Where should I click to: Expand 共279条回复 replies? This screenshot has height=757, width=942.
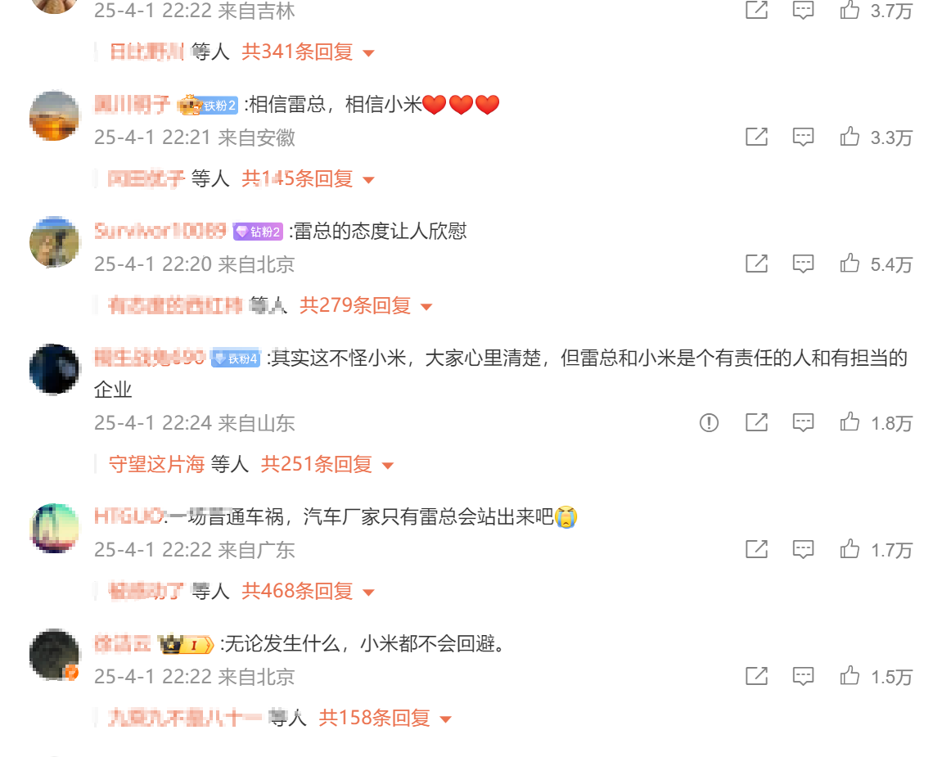(x=366, y=306)
